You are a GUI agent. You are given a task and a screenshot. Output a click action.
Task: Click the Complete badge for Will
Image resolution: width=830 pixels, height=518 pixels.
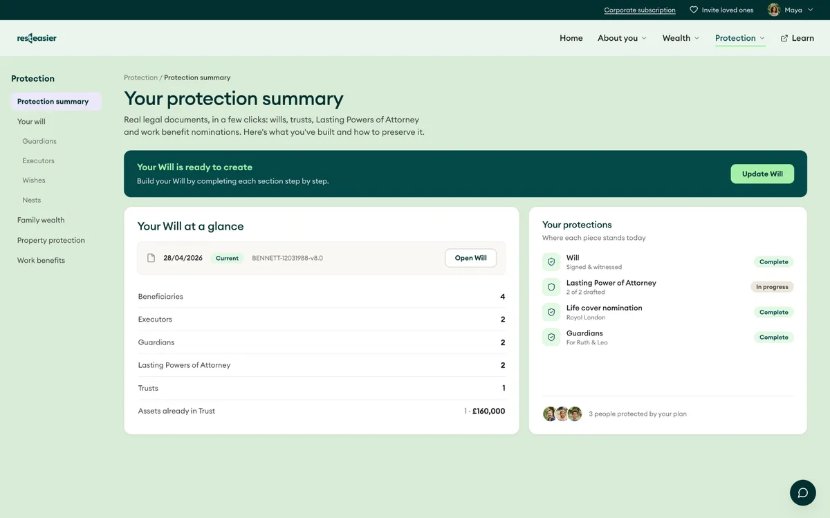773,261
